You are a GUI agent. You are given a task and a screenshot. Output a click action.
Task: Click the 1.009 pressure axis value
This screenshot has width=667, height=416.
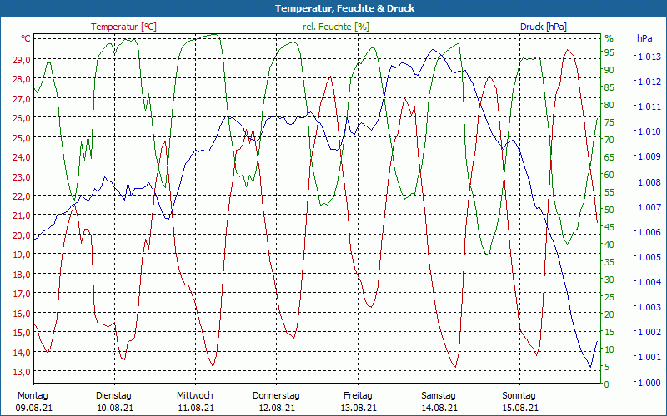click(x=649, y=156)
